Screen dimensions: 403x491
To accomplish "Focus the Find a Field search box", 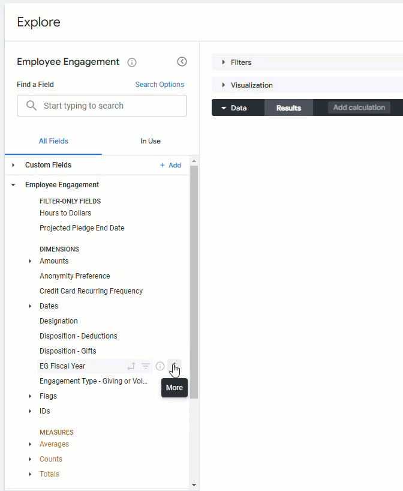I will (x=102, y=106).
